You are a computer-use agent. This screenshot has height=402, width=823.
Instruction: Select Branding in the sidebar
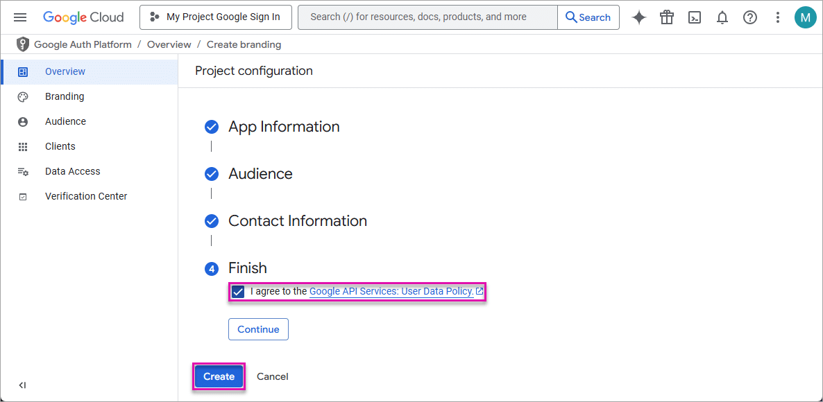pyautogui.click(x=65, y=96)
